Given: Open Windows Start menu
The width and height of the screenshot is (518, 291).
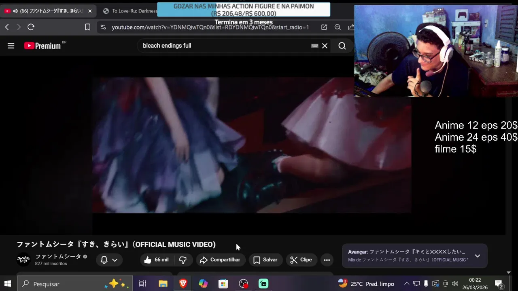Looking at the screenshot, I should 8,284.
